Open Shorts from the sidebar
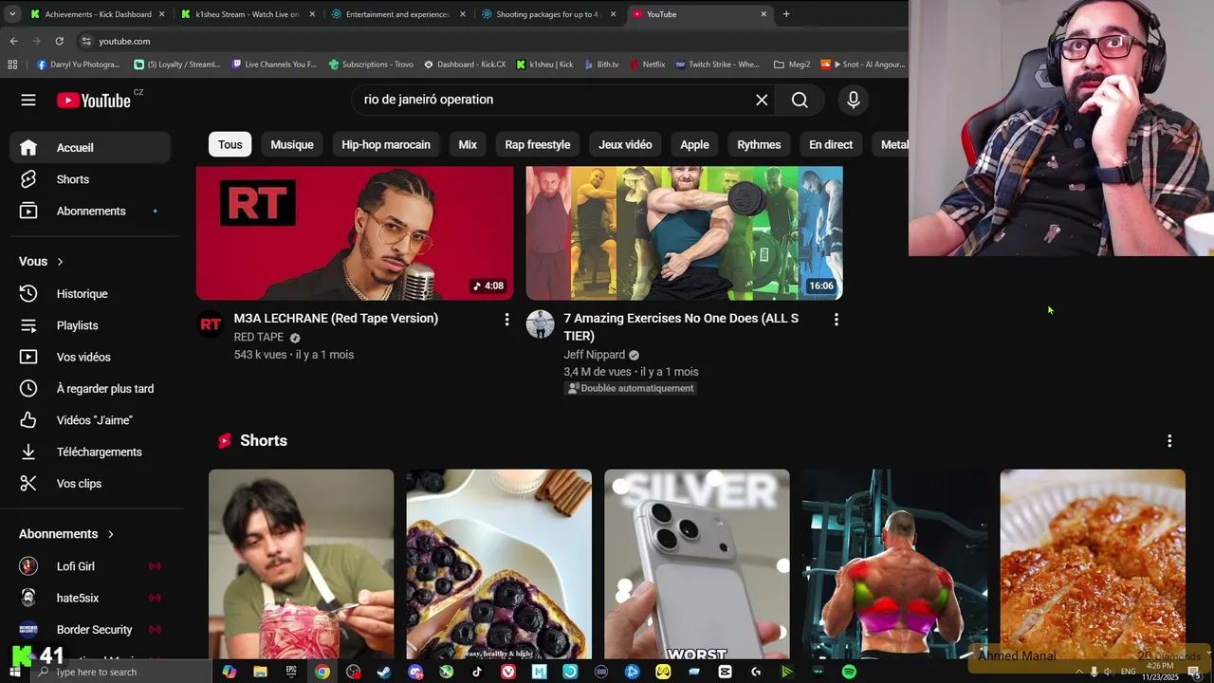Screen dimensions: 1214x683 click(x=90, y=179)
